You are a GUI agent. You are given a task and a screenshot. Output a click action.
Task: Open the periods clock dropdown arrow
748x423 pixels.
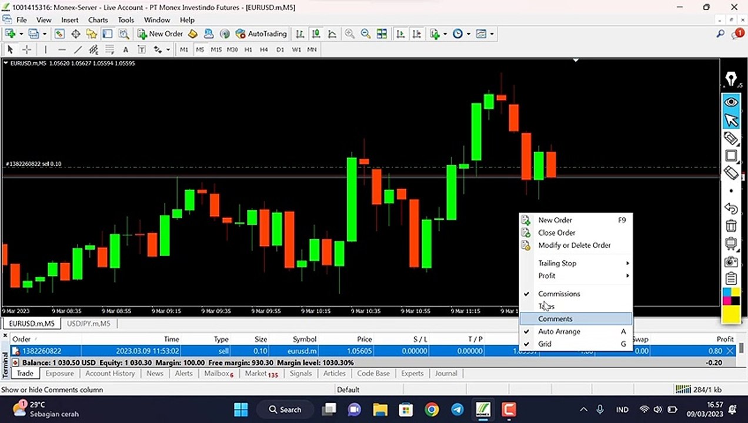point(468,34)
